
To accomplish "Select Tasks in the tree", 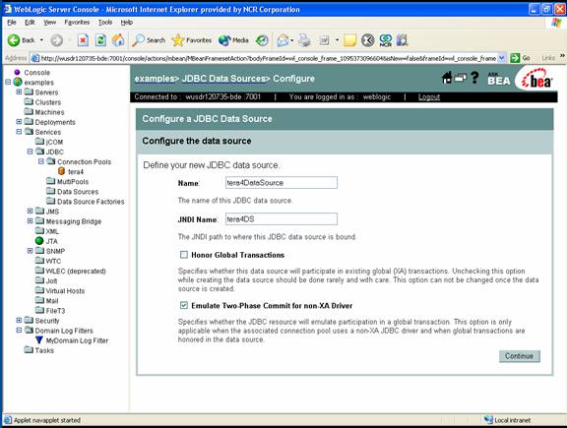I will [x=44, y=350].
